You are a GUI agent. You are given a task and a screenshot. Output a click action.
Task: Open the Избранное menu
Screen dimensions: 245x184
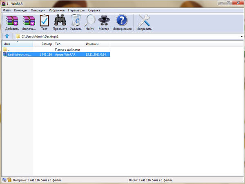[x=57, y=10]
